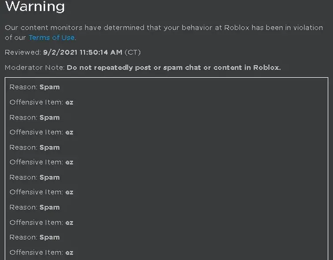Viewport: 333px width, 260px height.
Task: Click the fifth "Offensive Item: ez" entry
Action: click(41, 222)
